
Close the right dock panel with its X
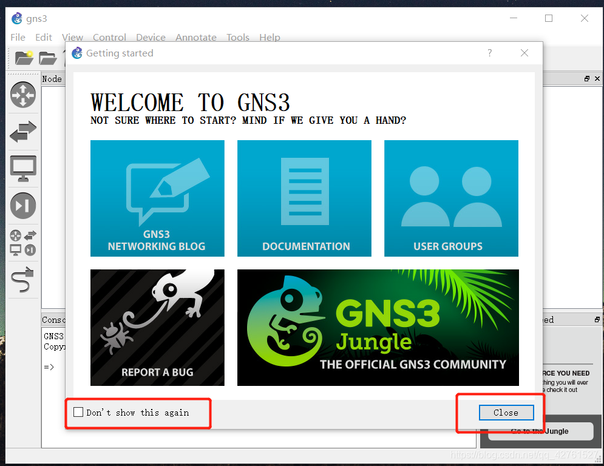coord(597,78)
